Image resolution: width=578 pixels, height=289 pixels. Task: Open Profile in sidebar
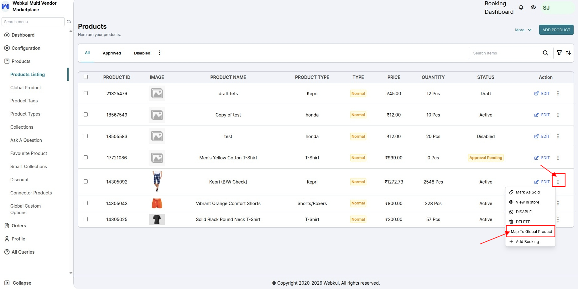pyautogui.click(x=15, y=239)
